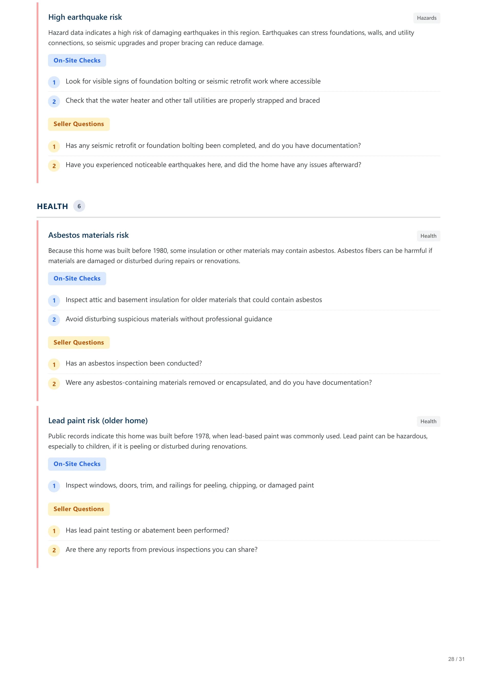The image size is (477, 674).
Task: Click the HEALTH section heading
Action: (x=52, y=206)
